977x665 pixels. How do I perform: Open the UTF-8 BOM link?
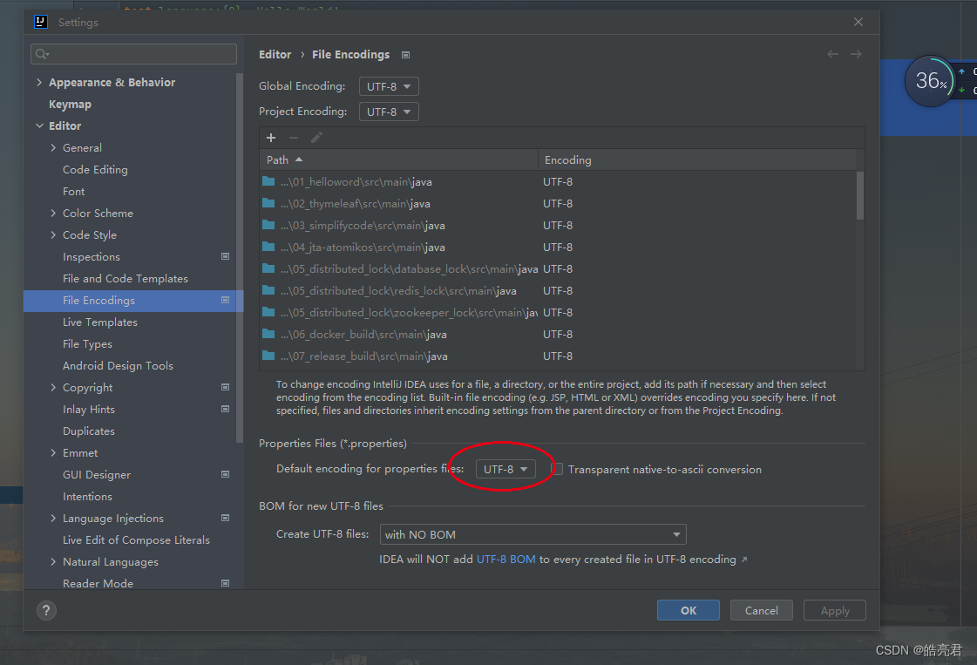[x=506, y=559]
